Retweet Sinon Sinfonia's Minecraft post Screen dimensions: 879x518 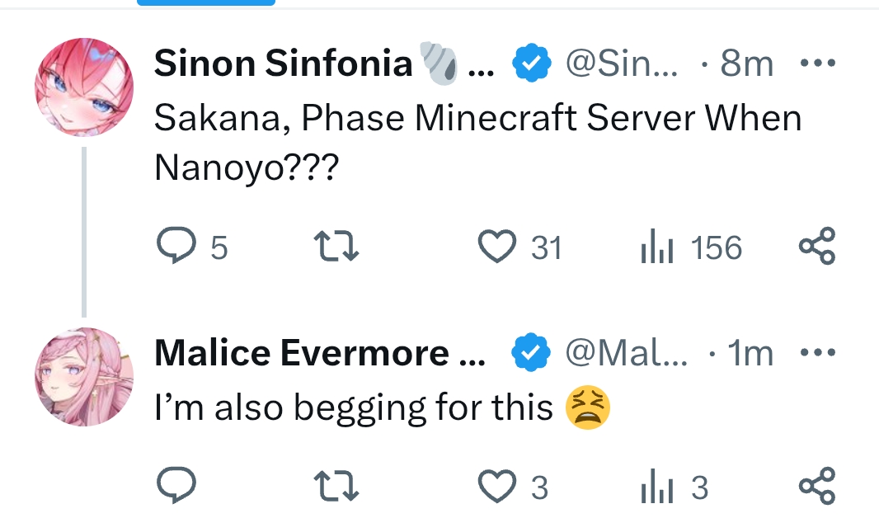pos(338,247)
